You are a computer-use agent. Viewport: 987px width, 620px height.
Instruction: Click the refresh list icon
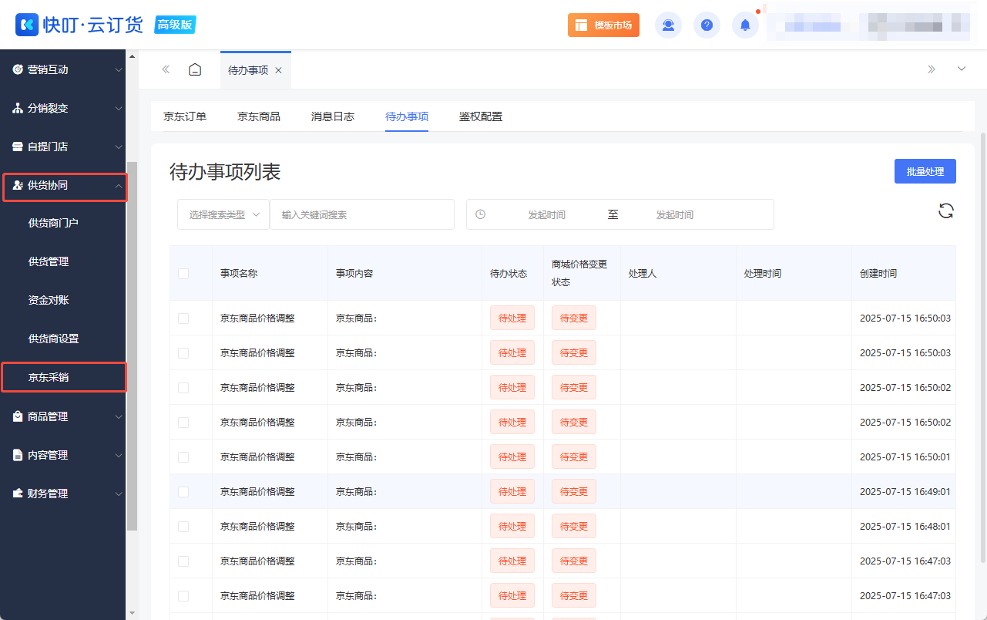tap(946, 211)
